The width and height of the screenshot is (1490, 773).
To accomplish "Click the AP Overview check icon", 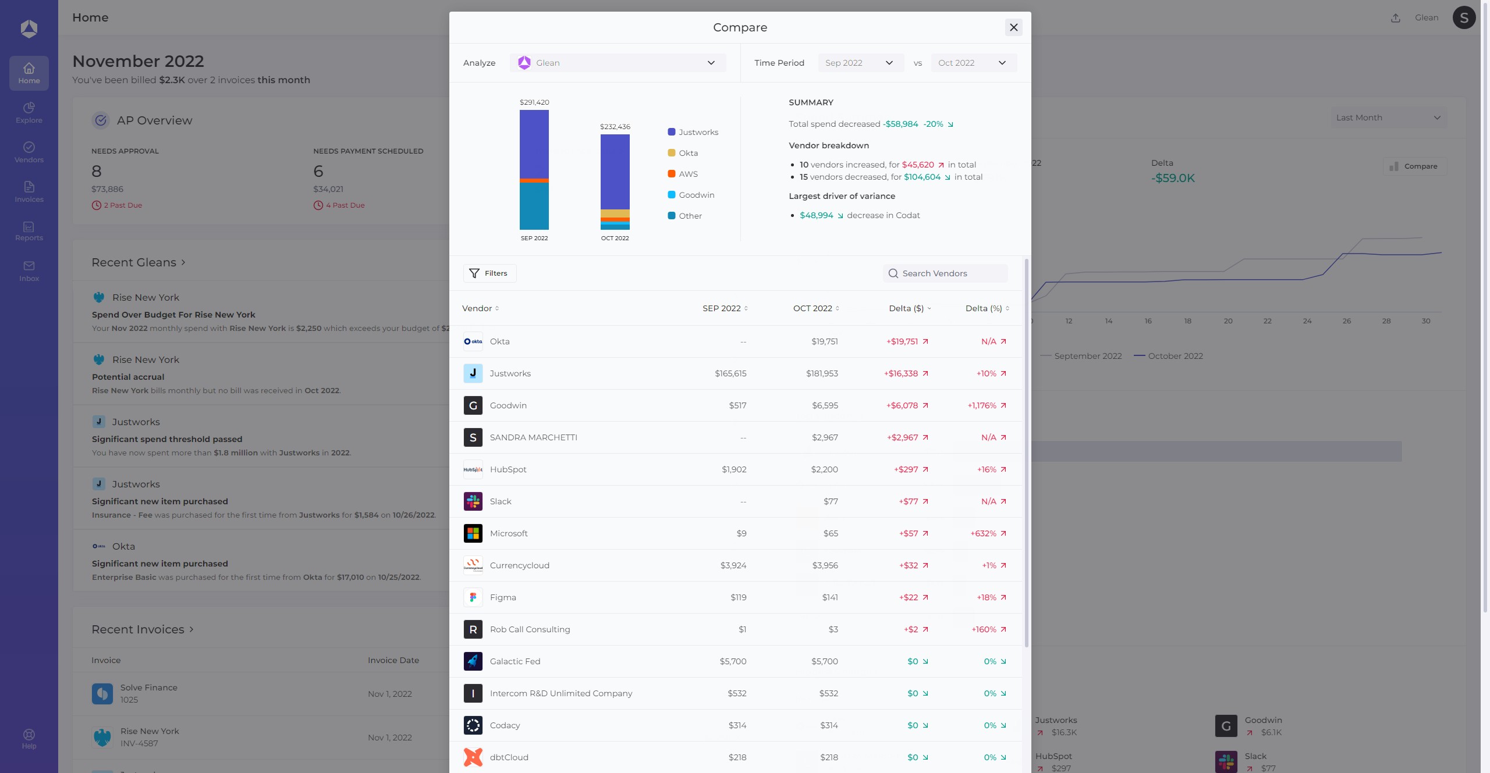I will [x=101, y=120].
